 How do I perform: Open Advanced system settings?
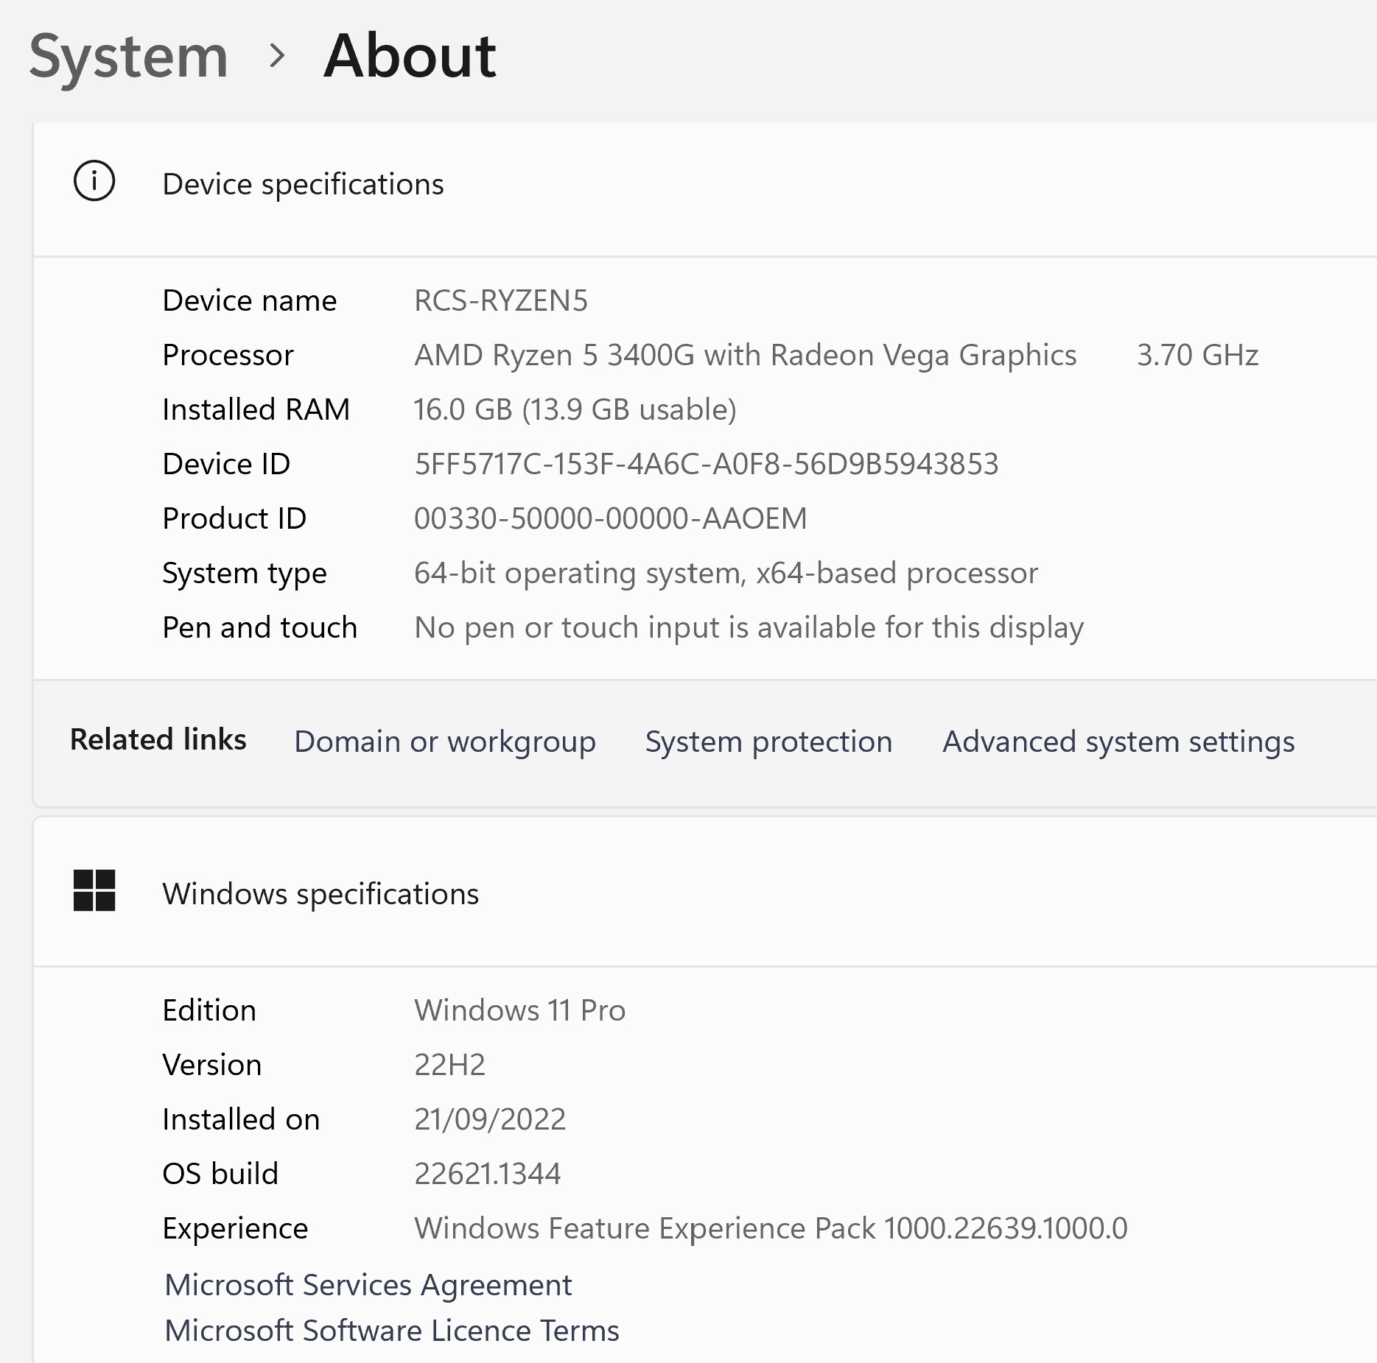click(1118, 742)
